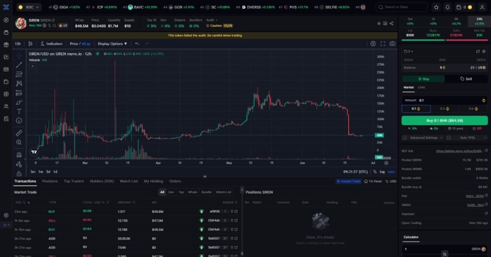
Task: Open the Amount currency BNB selector
Action: [x=484, y=100]
